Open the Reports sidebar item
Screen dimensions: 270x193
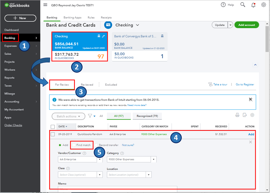(9, 78)
